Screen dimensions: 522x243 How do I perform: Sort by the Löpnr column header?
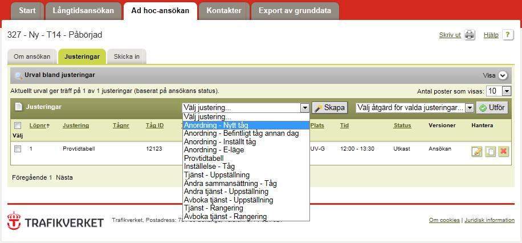pos(39,125)
